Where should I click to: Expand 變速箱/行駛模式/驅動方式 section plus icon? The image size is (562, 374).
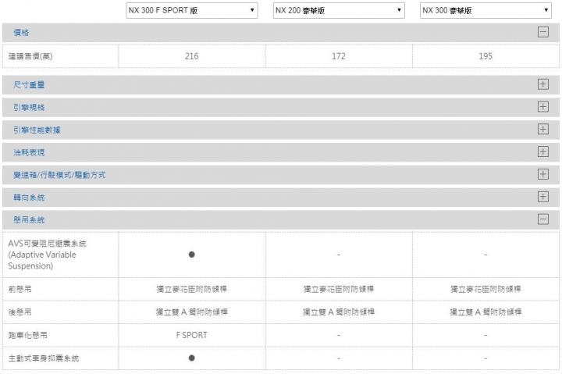(x=543, y=175)
